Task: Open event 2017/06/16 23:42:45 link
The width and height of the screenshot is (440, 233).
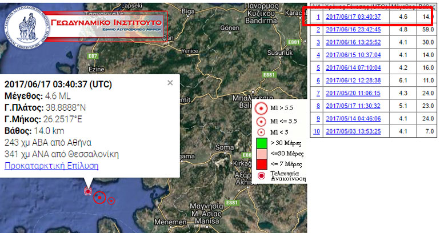Action: (353, 30)
